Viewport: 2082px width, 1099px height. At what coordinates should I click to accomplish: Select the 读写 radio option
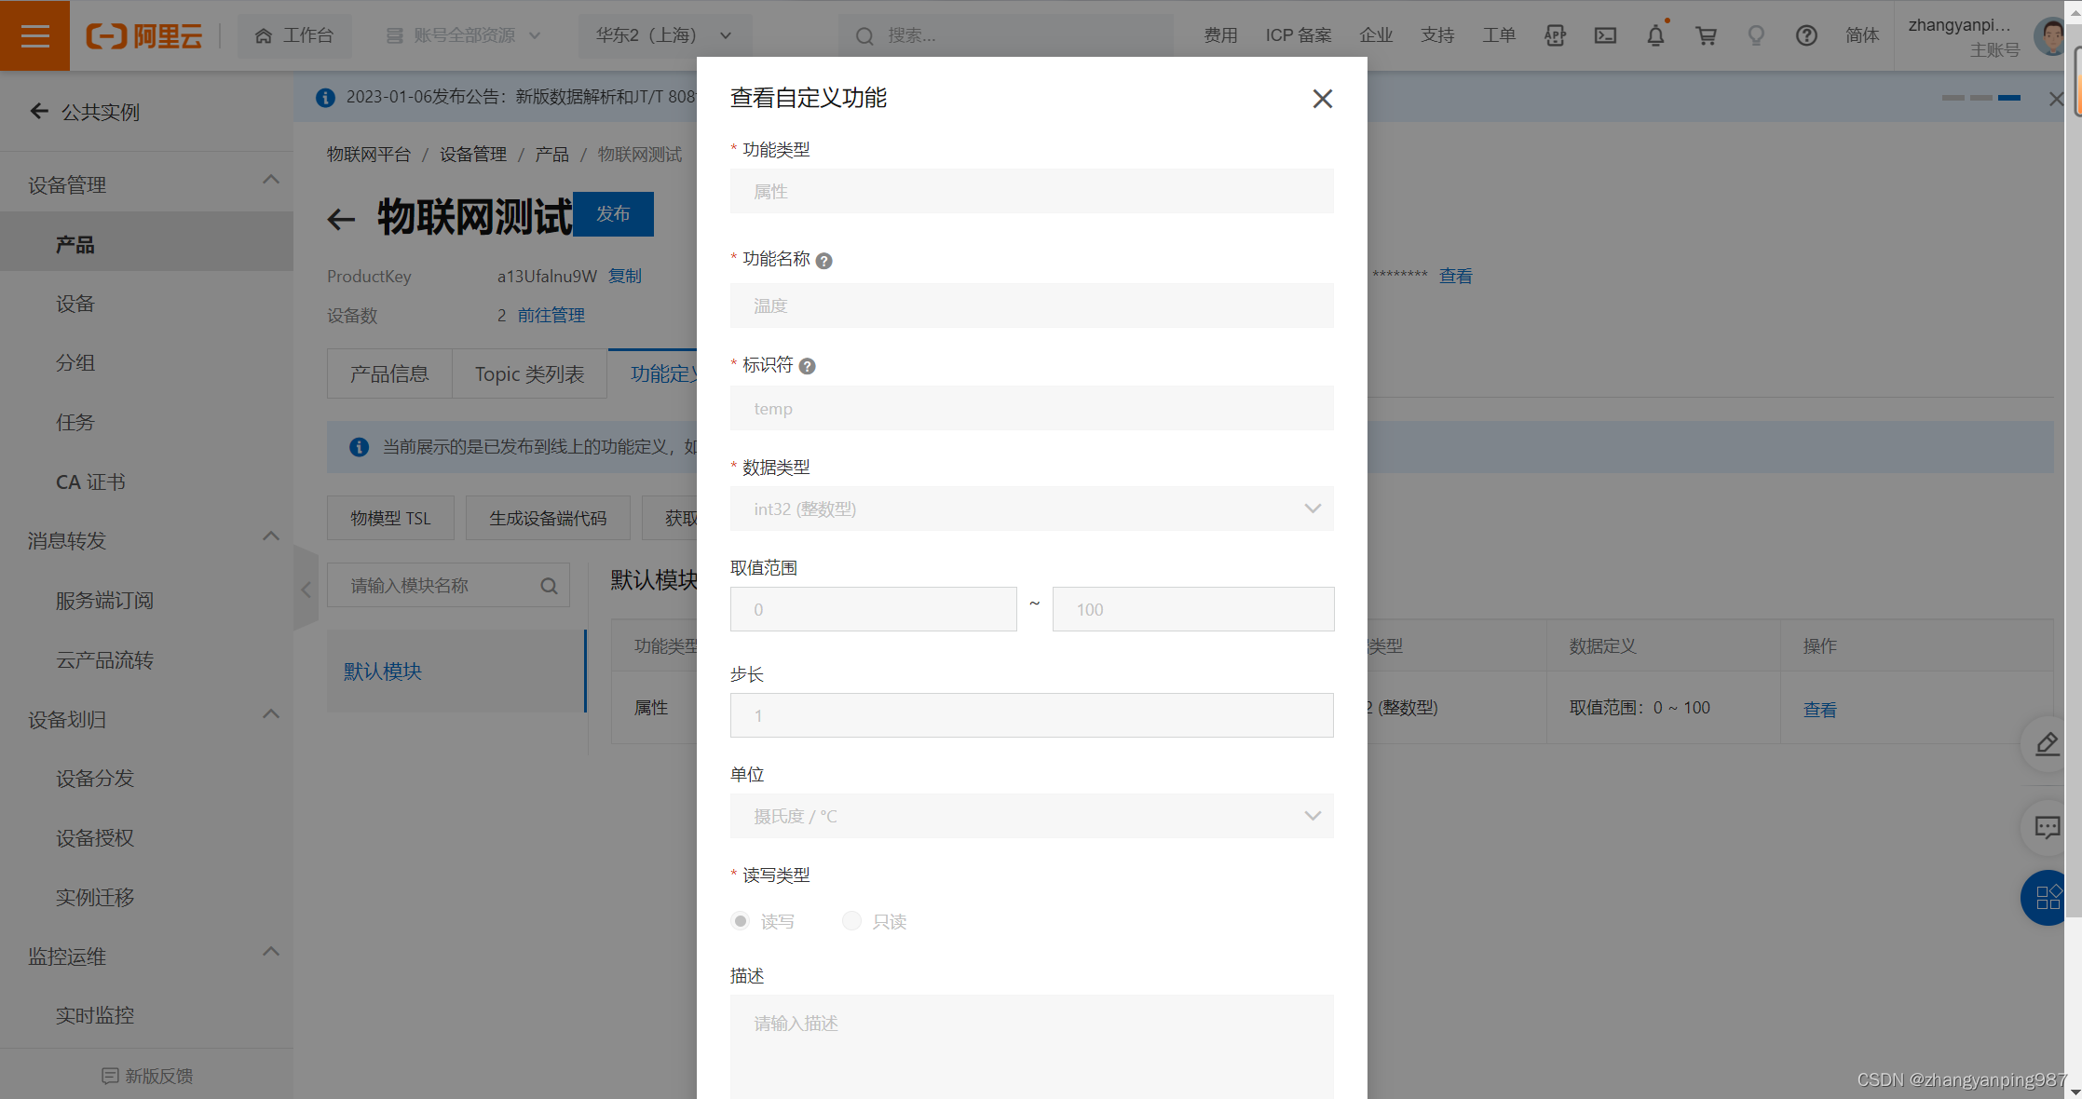tap(741, 921)
